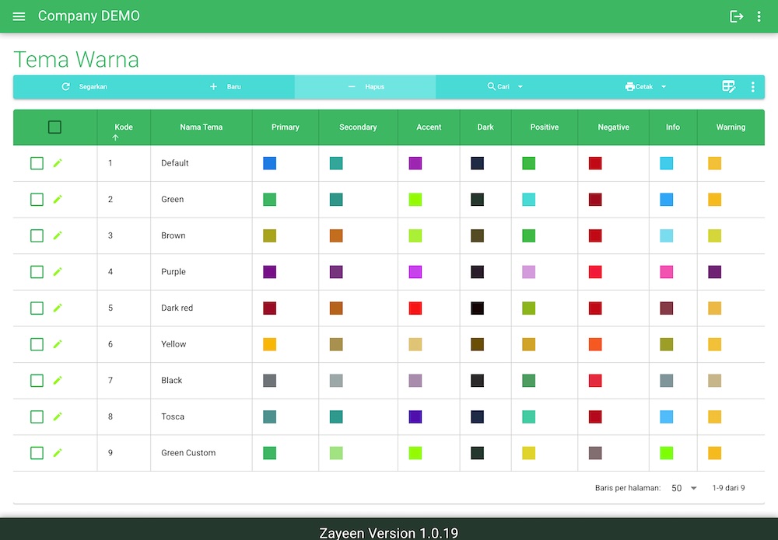
Task: Open the Cetak dropdown arrow
Action: click(662, 86)
